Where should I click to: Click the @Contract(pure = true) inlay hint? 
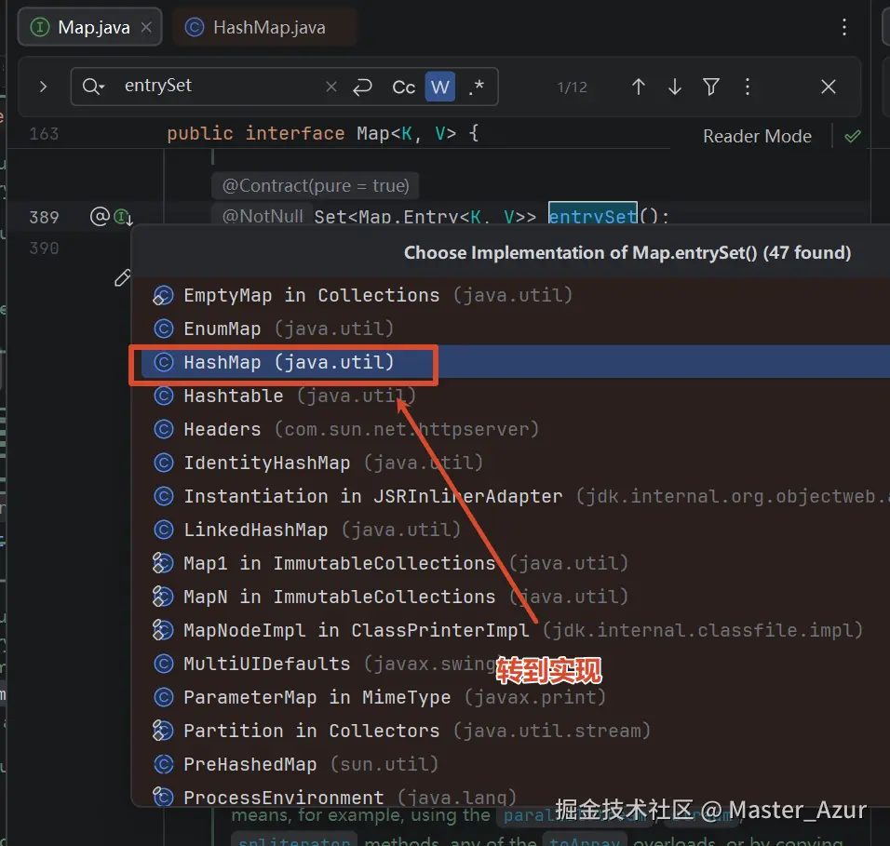pyautogui.click(x=316, y=185)
